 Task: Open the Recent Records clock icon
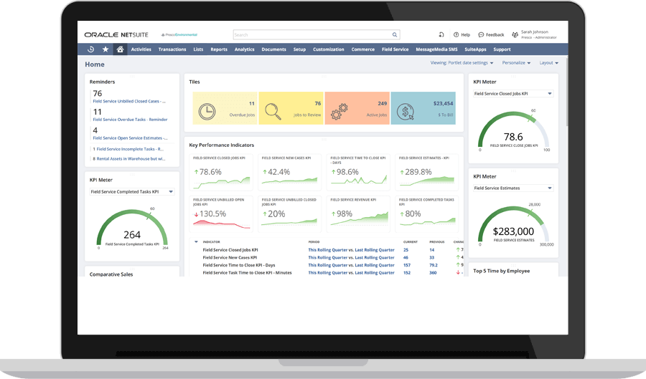(x=91, y=49)
